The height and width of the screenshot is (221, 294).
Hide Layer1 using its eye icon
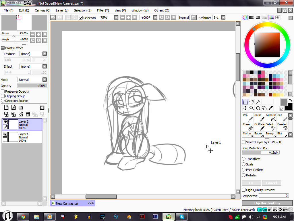[x=5, y=134]
